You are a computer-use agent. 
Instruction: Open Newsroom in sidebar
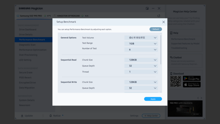24,105
